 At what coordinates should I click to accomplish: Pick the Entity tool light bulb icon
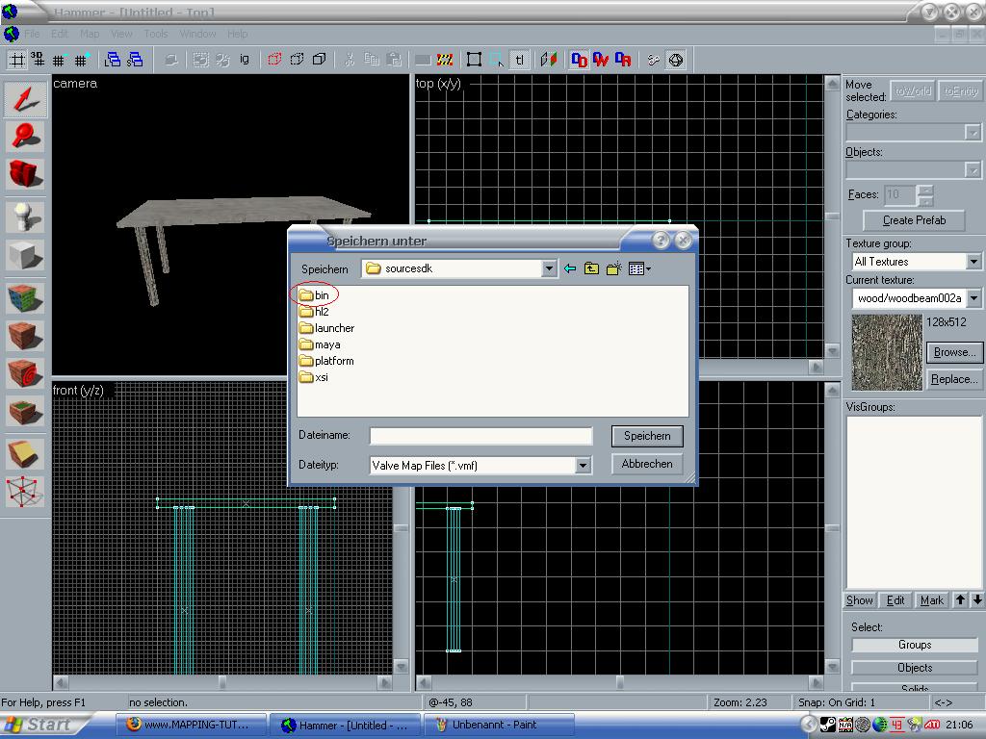(x=25, y=217)
